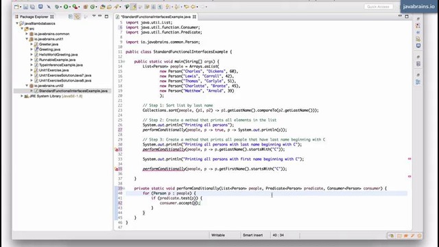Click the Open Type toolbar icon

pyautogui.click(x=102, y=7)
